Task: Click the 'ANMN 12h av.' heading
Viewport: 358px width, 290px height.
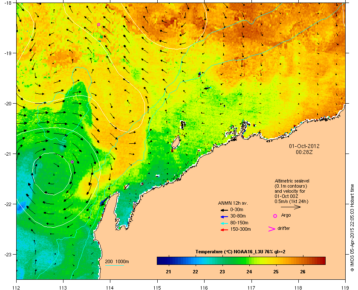Action: pos(233,203)
